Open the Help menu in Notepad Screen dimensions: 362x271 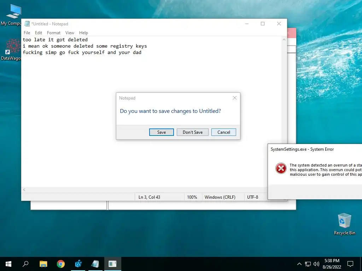click(83, 33)
